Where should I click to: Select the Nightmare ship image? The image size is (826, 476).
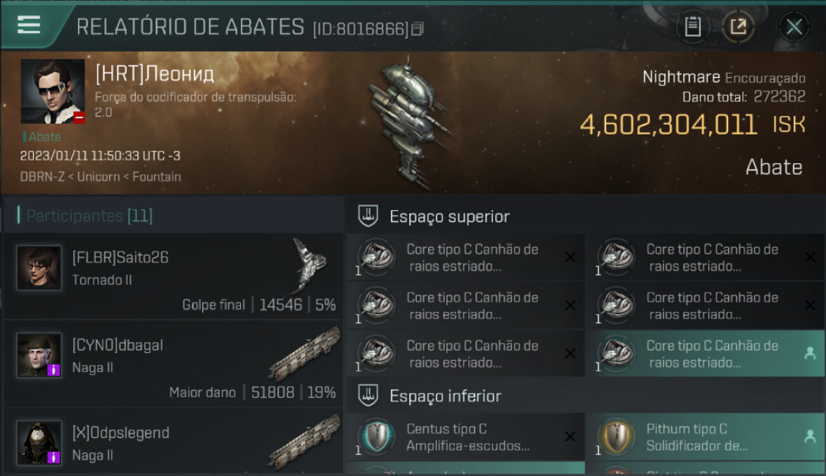pos(407,122)
